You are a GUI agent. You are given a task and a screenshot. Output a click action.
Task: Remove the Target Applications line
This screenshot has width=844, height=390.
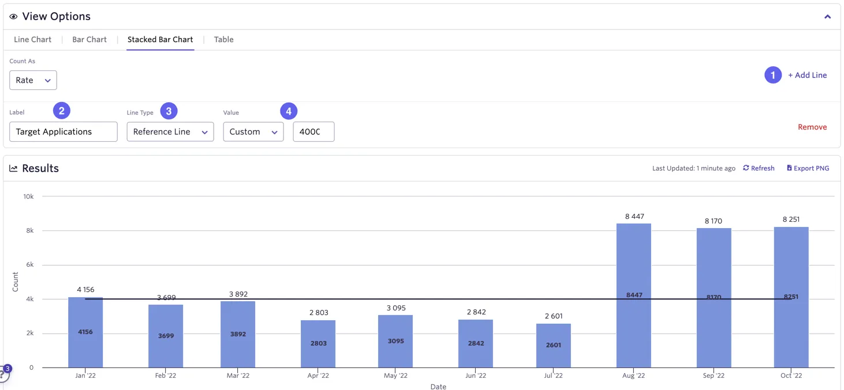(x=812, y=127)
